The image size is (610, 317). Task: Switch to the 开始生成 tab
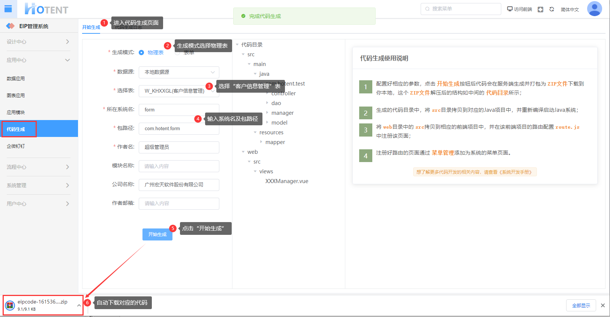[x=91, y=27]
